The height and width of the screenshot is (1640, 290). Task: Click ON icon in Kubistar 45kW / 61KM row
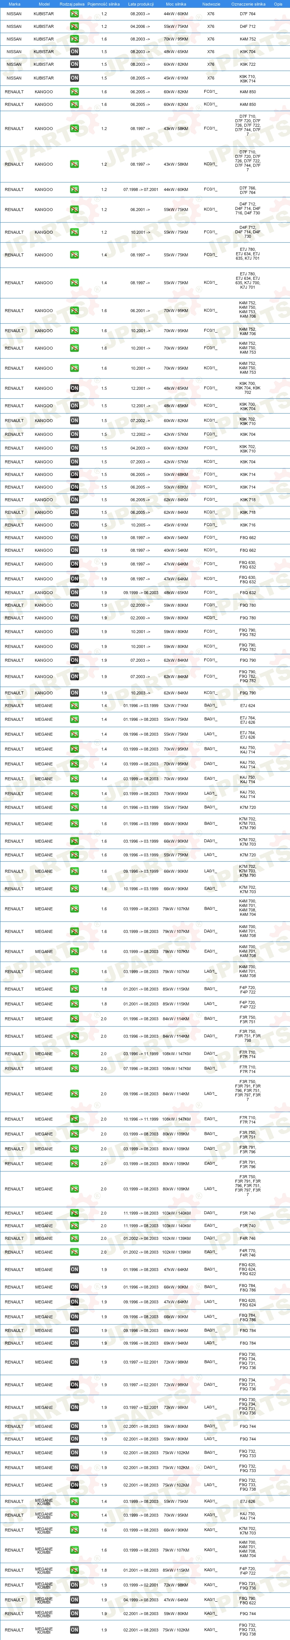(75, 78)
